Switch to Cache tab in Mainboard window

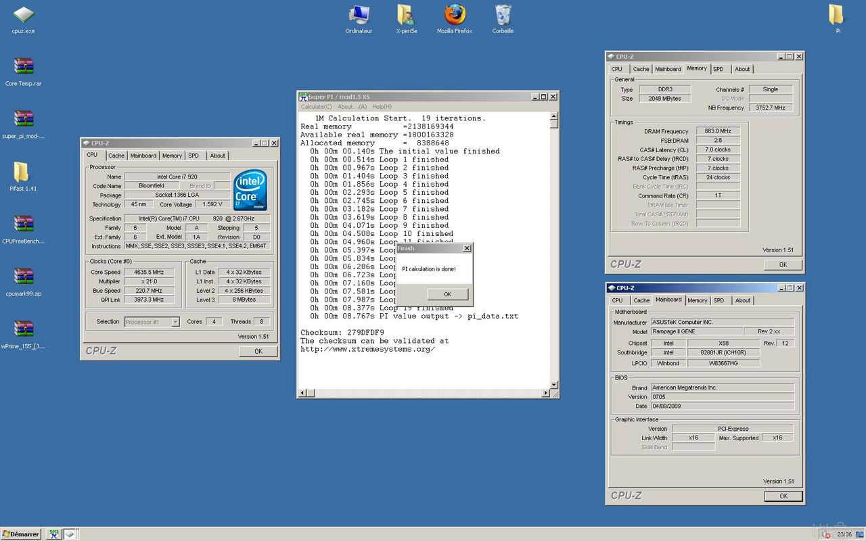point(641,300)
